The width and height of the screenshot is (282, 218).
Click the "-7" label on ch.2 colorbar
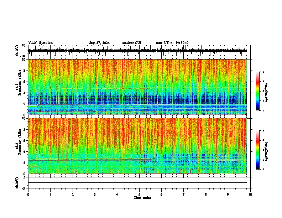click(263, 169)
